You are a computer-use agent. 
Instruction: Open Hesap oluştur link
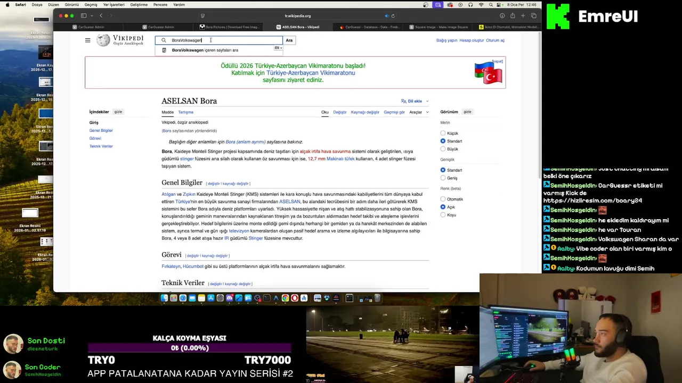pos(472,40)
